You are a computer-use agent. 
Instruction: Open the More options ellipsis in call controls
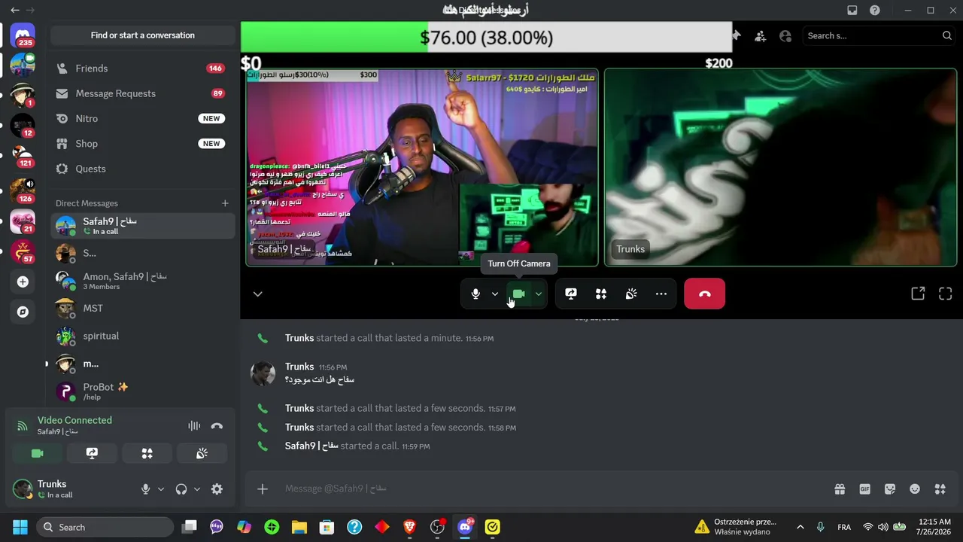(x=661, y=294)
